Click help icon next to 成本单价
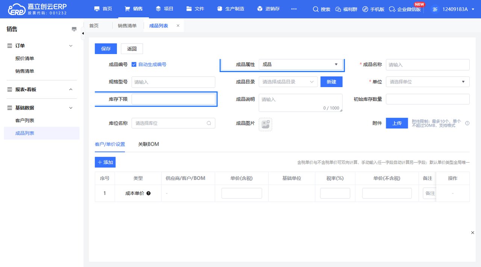481x267 pixels. click(148, 193)
